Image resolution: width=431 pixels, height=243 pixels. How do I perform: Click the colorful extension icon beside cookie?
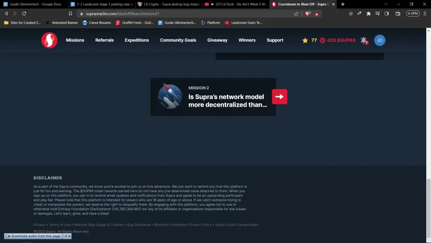tap(360, 14)
